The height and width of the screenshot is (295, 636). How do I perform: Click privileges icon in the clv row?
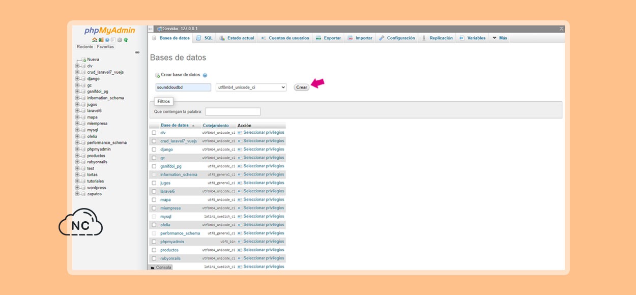click(x=240, y=133)
